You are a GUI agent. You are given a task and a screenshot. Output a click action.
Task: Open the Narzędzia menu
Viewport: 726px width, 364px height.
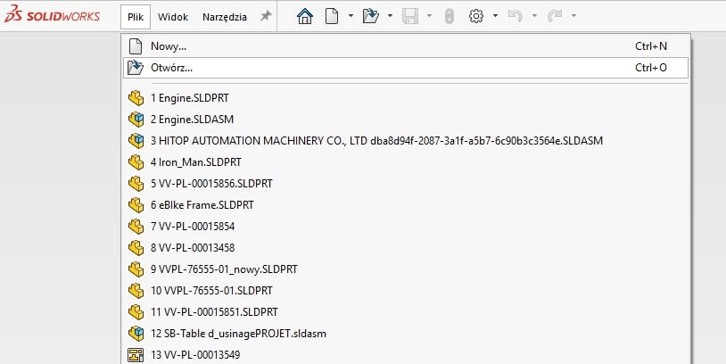225,17
